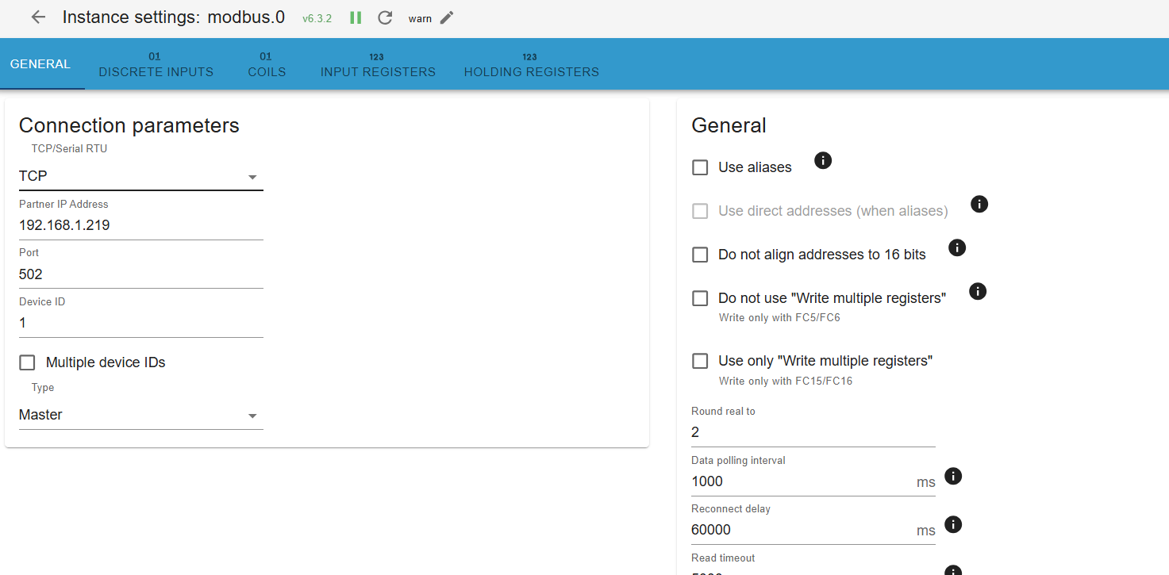Restart instance with the reload icon
The height and width of the screenshot is (575, 1169).
click(385, 17)
